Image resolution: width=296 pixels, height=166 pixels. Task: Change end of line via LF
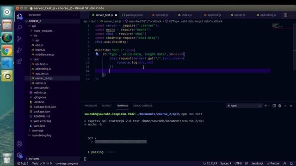pos(247,163)
